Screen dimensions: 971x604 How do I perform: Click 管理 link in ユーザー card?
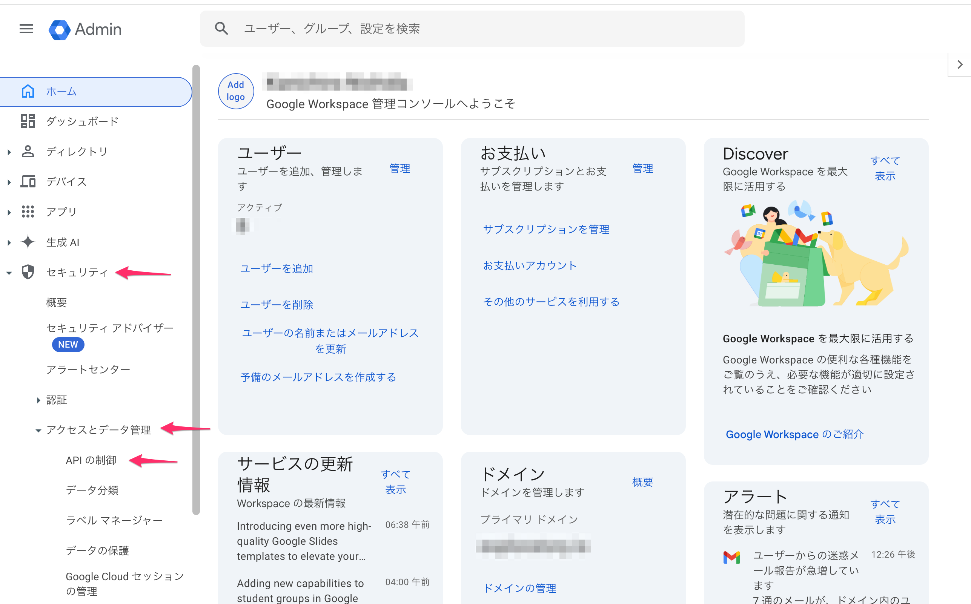[400, 169]
